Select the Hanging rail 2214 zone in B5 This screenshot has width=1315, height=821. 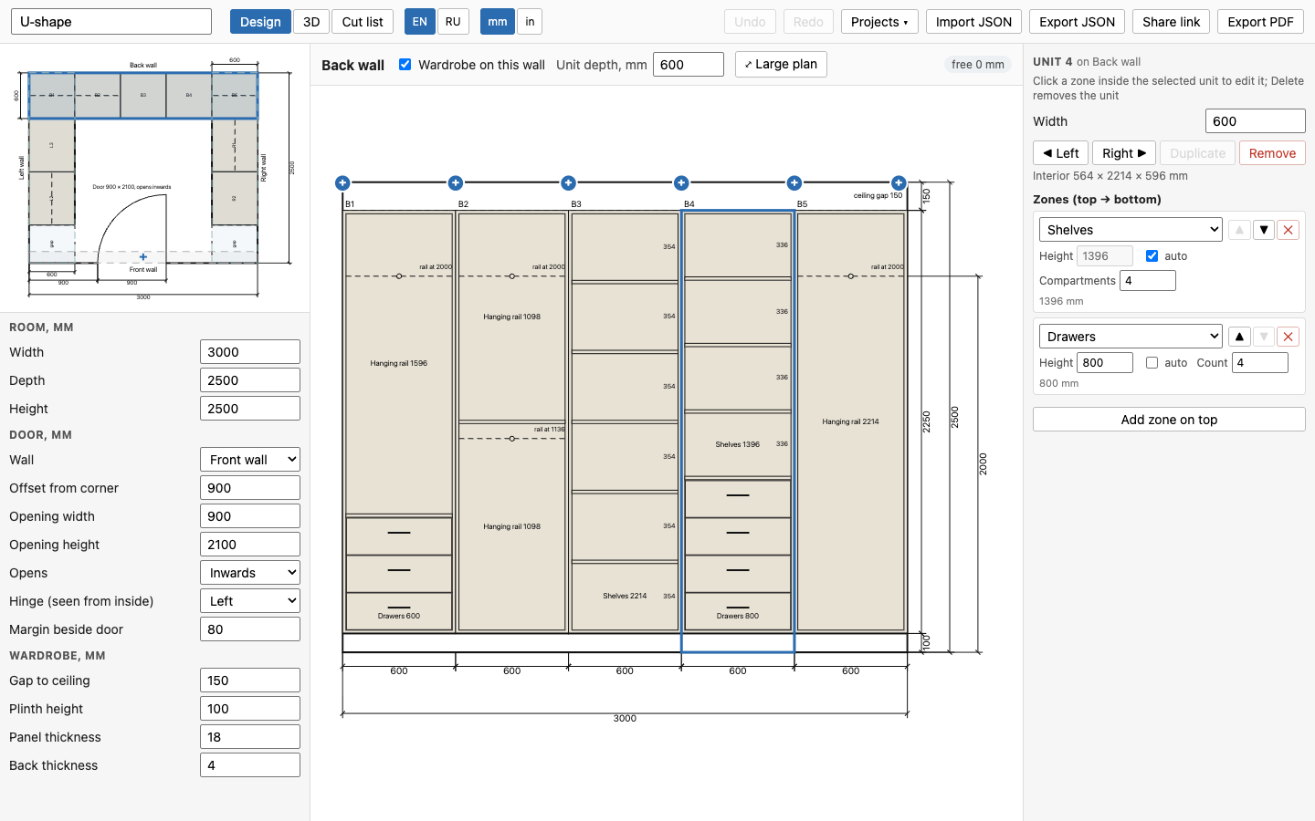tap(851, 421)
